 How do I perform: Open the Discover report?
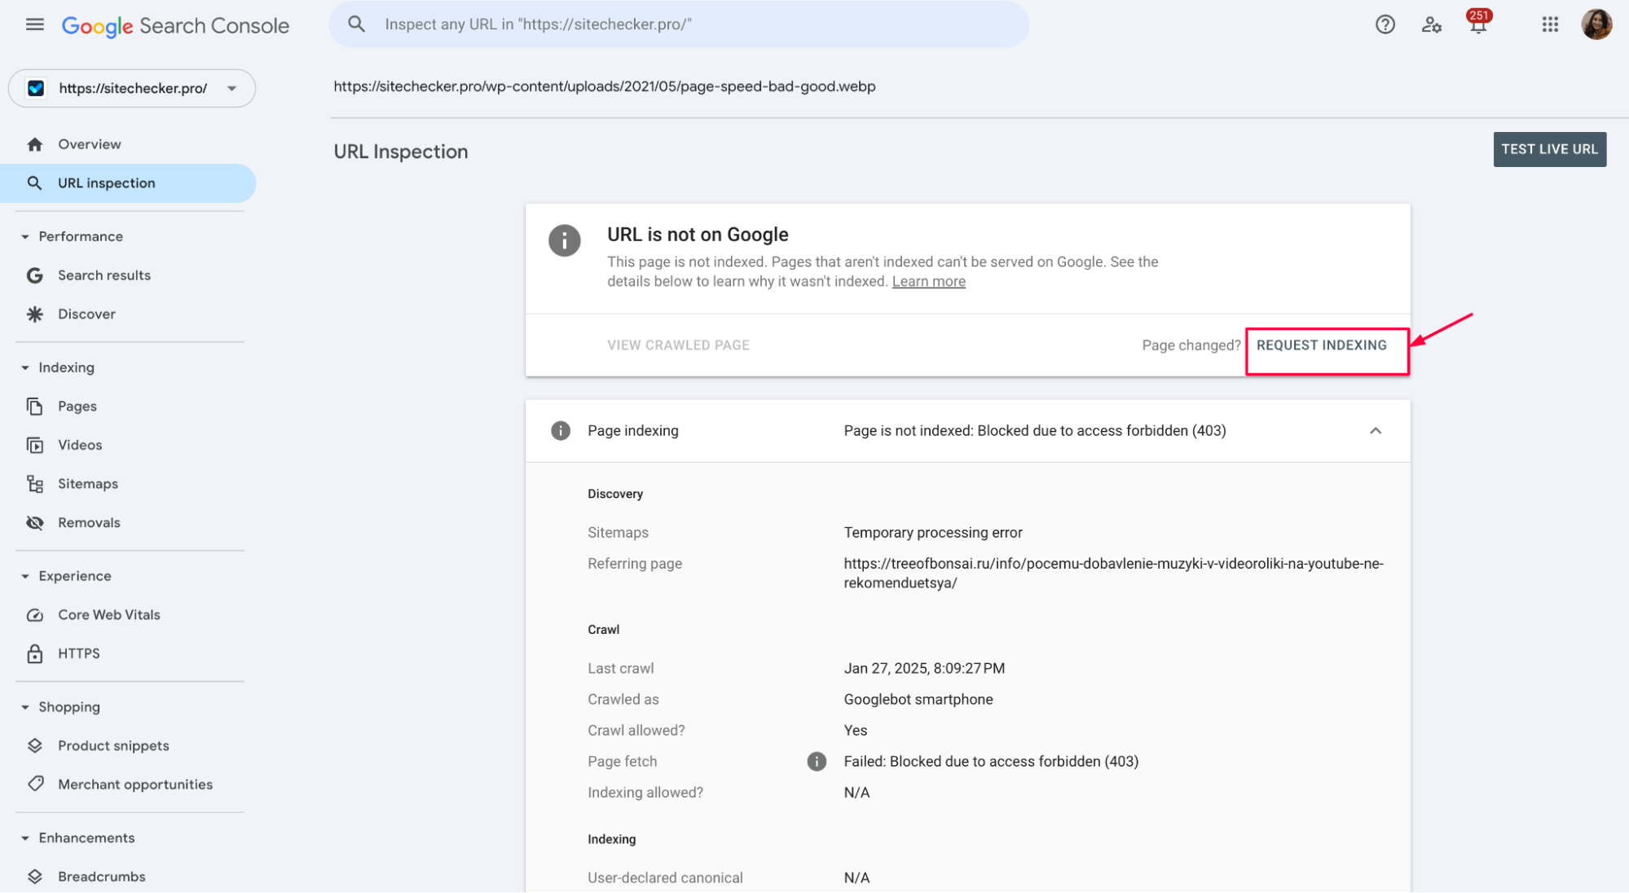point(129,314)
